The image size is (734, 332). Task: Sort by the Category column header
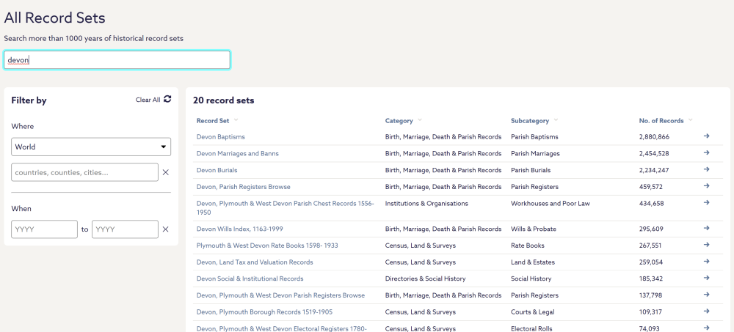[399, 120]
